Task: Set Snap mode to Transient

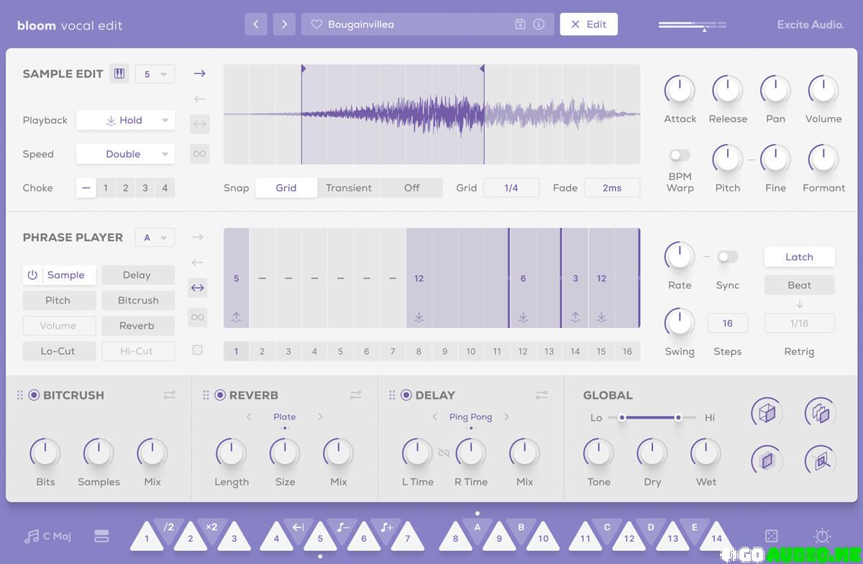Action: [x=349, y=188]
